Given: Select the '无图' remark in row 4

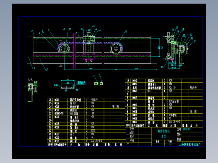Looking at the screenshot, I should pyautogui.click(x=193, y=112).
